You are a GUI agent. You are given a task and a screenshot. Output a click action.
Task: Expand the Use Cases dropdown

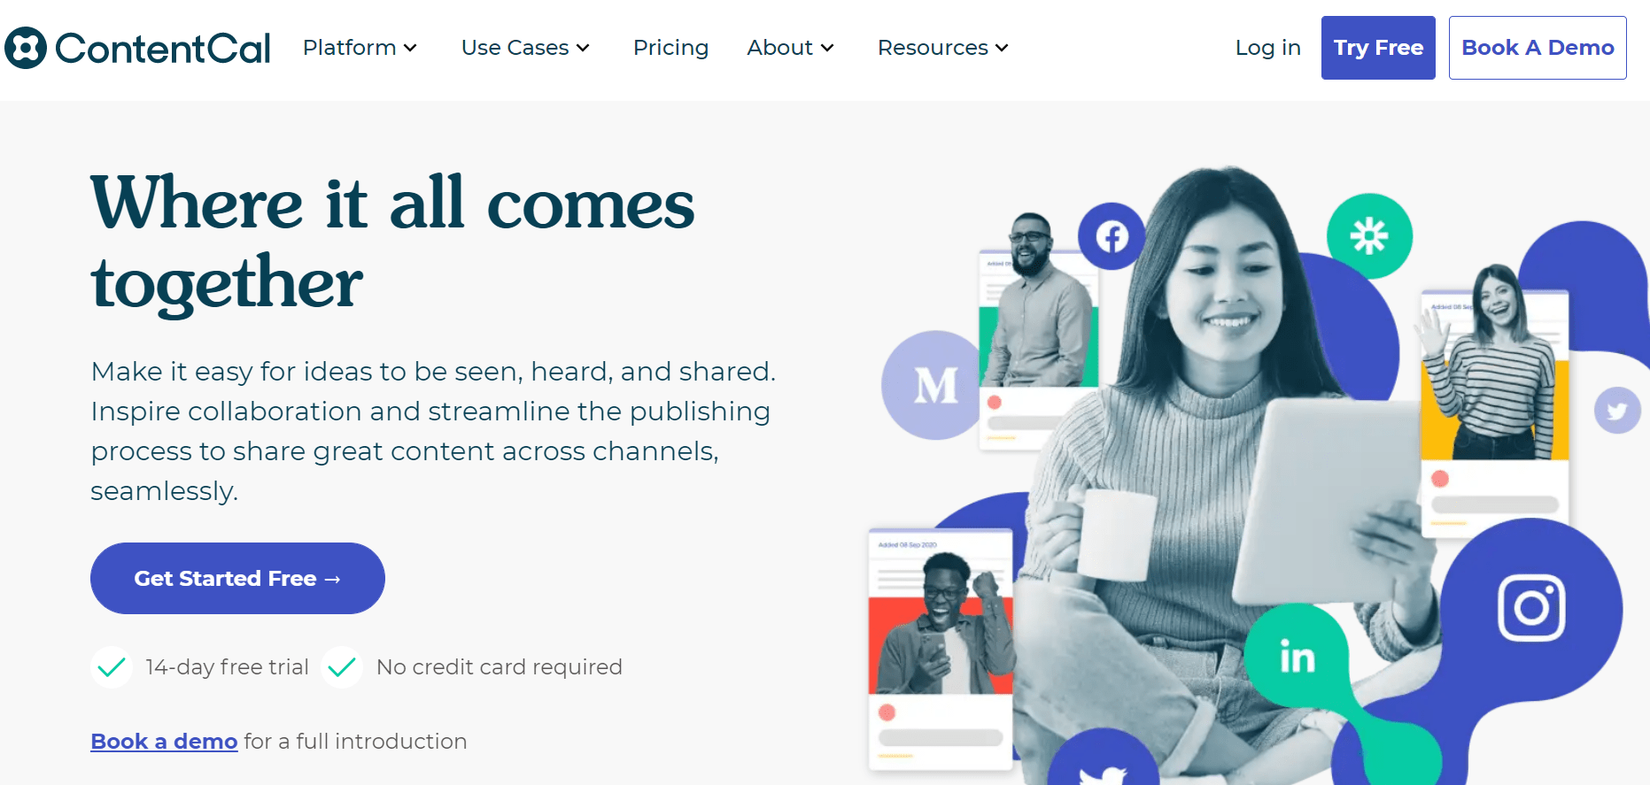525,48
